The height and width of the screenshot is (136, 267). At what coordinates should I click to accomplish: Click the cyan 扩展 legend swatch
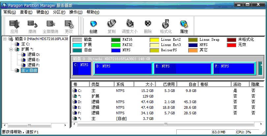pos(77,45)
